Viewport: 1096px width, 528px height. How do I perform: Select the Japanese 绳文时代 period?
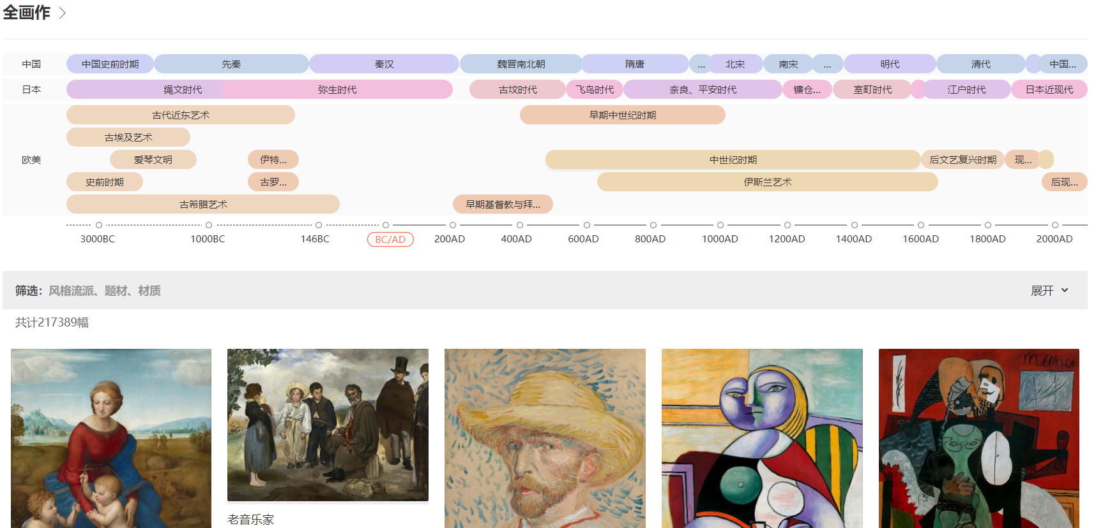pos(183,89)
